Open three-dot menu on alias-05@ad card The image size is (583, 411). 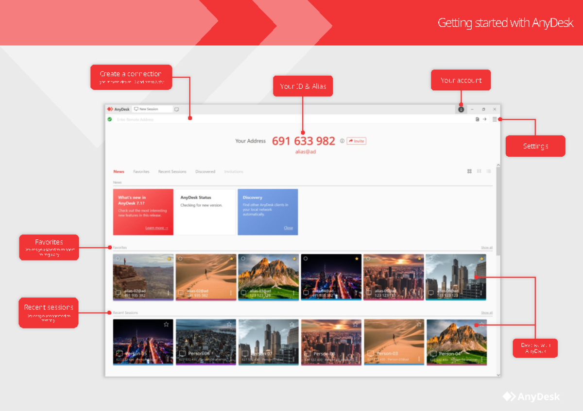pos(419,293)
